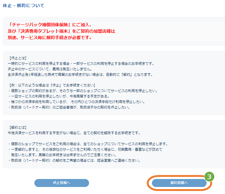Click the bullet starting 複数のショップでサービスをご利用

pos(88,144)
